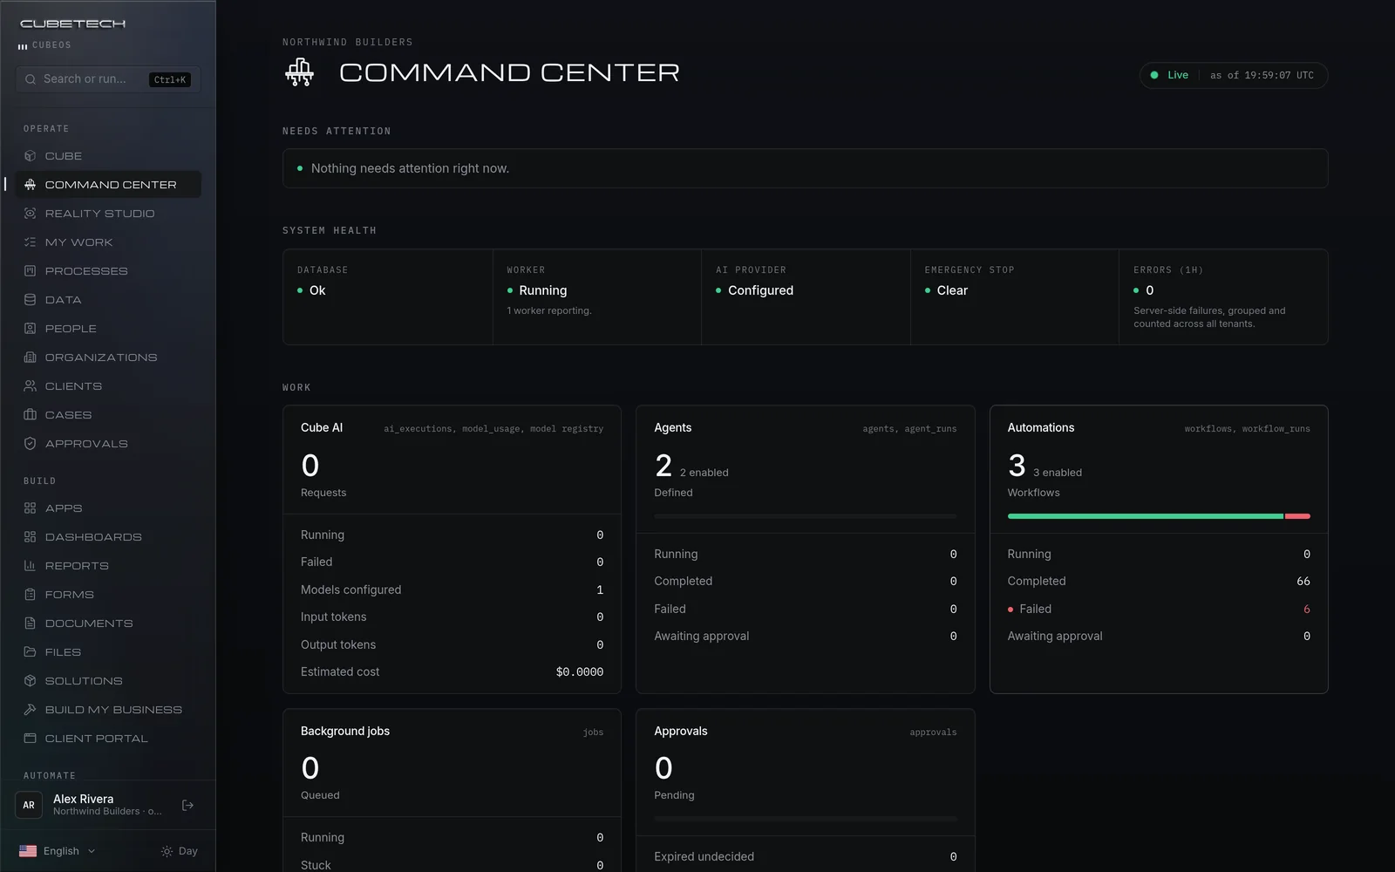Click the AI Provider Configured status

point(755,290)
